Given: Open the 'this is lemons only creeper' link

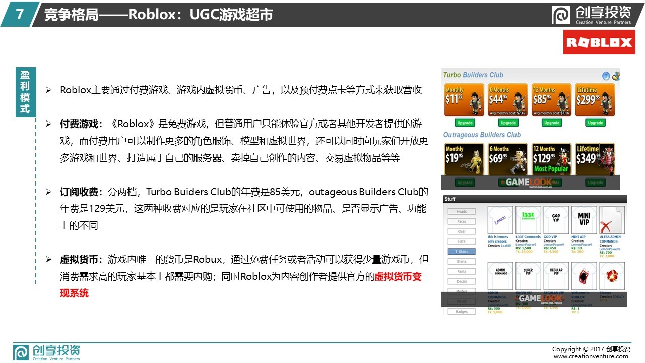Looking at the screenshot, I should (x=498, y=239).
